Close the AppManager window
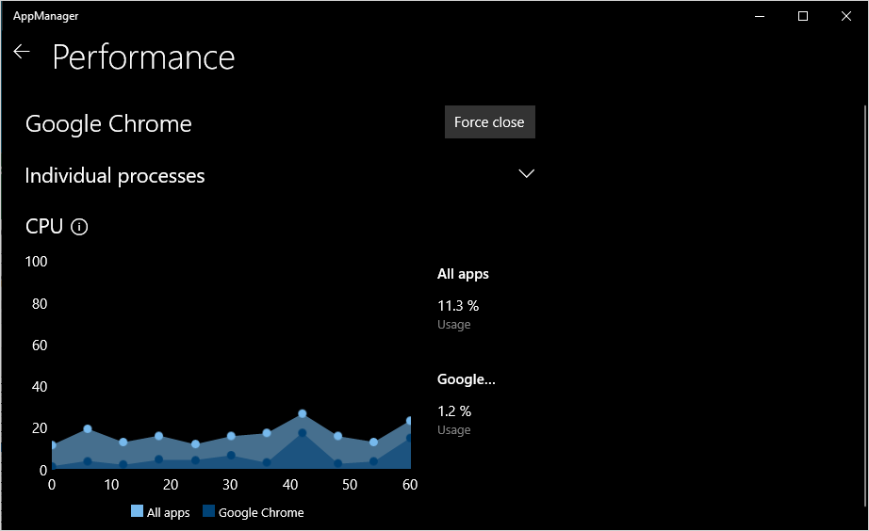Screen dimensions: 869x531 tap(845, 16)
